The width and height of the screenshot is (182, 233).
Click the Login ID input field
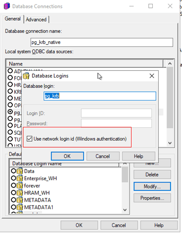click(x=116, y=113)
